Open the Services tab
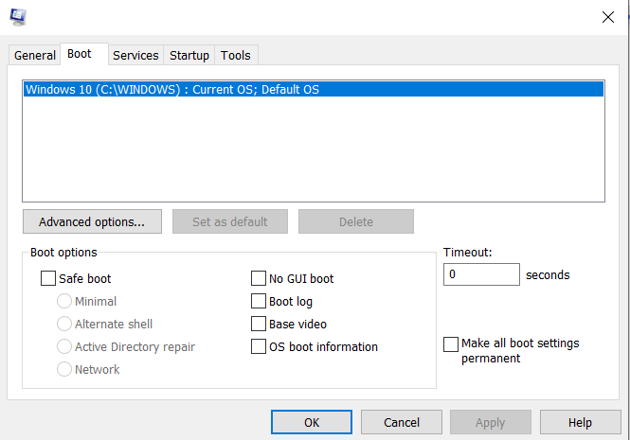Viewport: 630px width, 440px height. tap(135, 55)
